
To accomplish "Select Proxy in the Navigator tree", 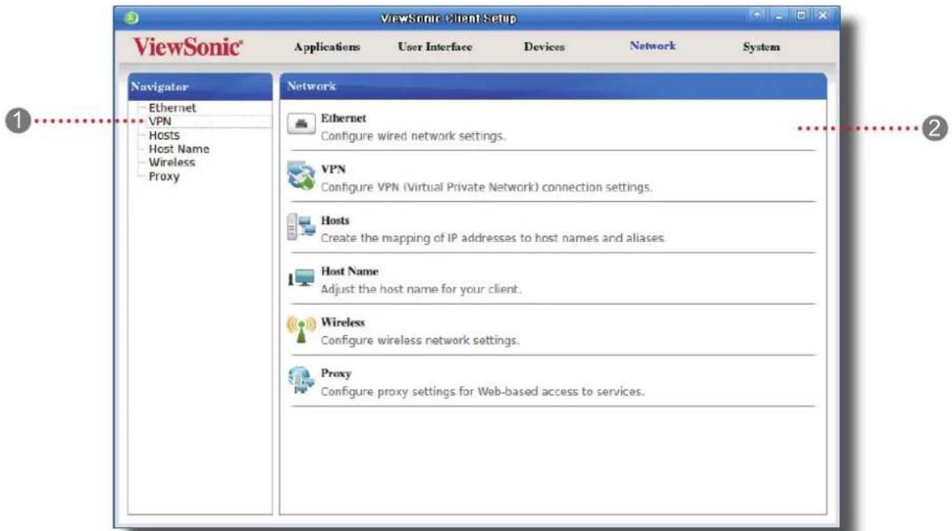I will click(164, 176).
